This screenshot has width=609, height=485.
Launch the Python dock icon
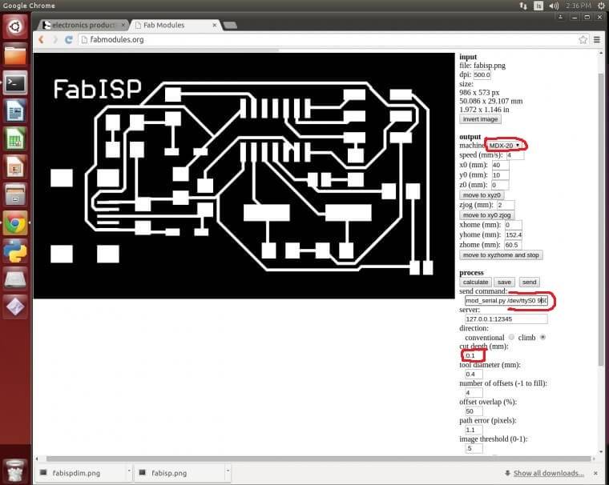pos(15,251)
